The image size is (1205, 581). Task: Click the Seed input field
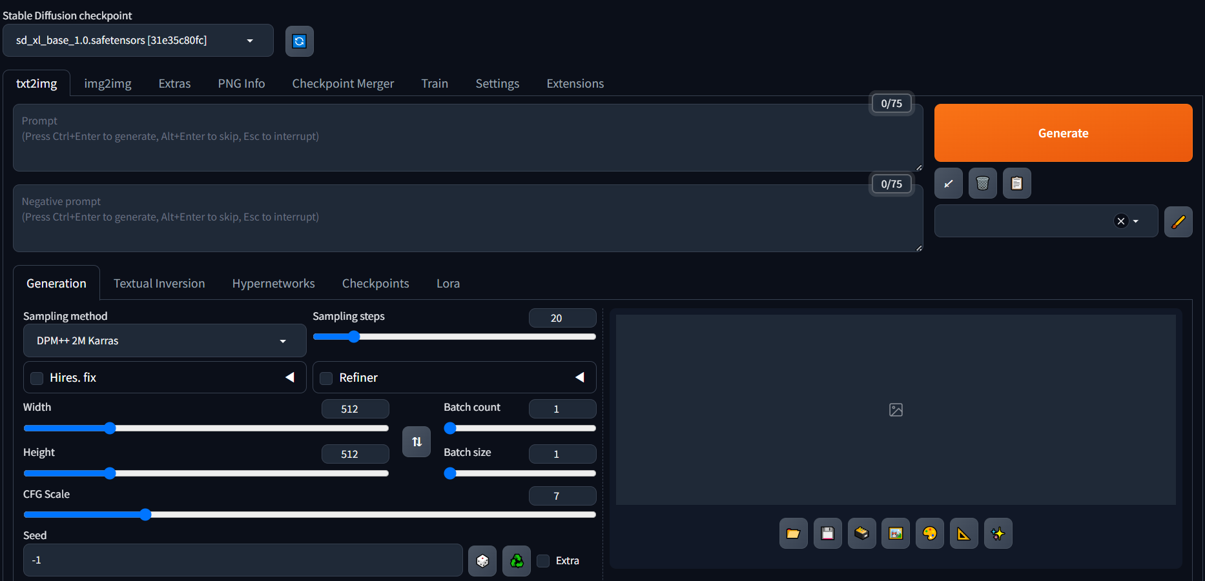pyautogui.click(x=243, y=560)
